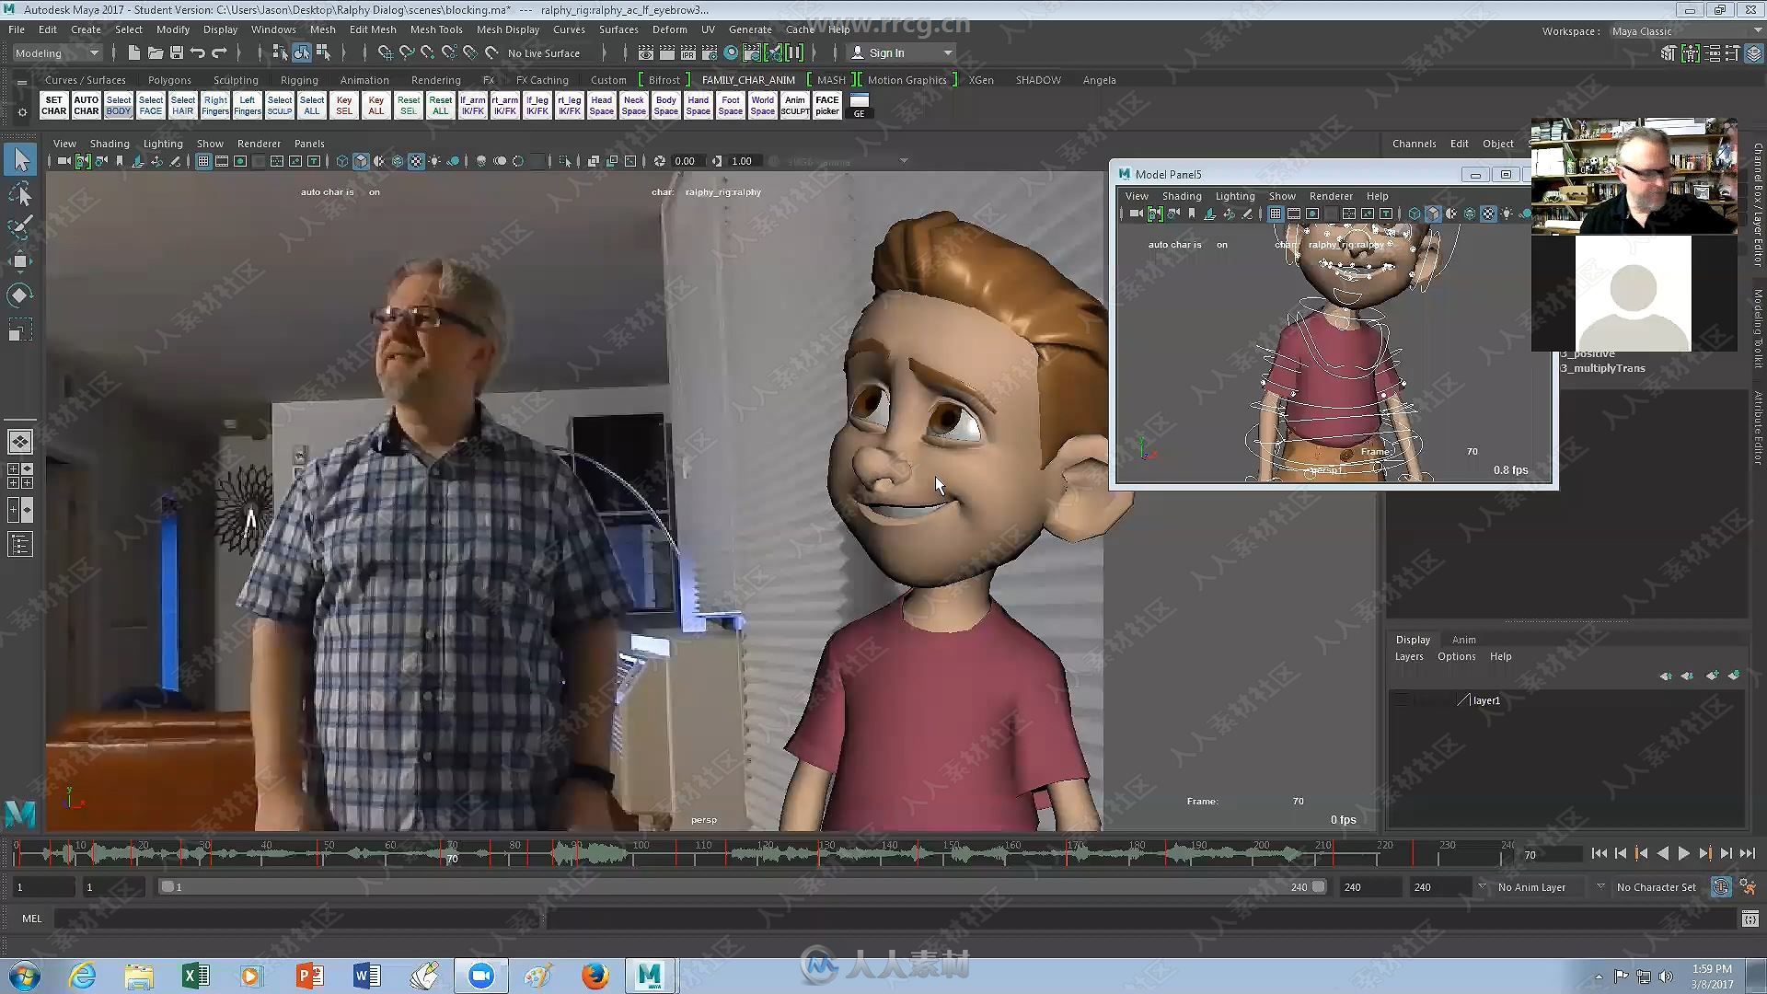This screenshot has width=1767, height=994.
Task: Open the MEL script editor icon
Action: (x=1750, y=919)
